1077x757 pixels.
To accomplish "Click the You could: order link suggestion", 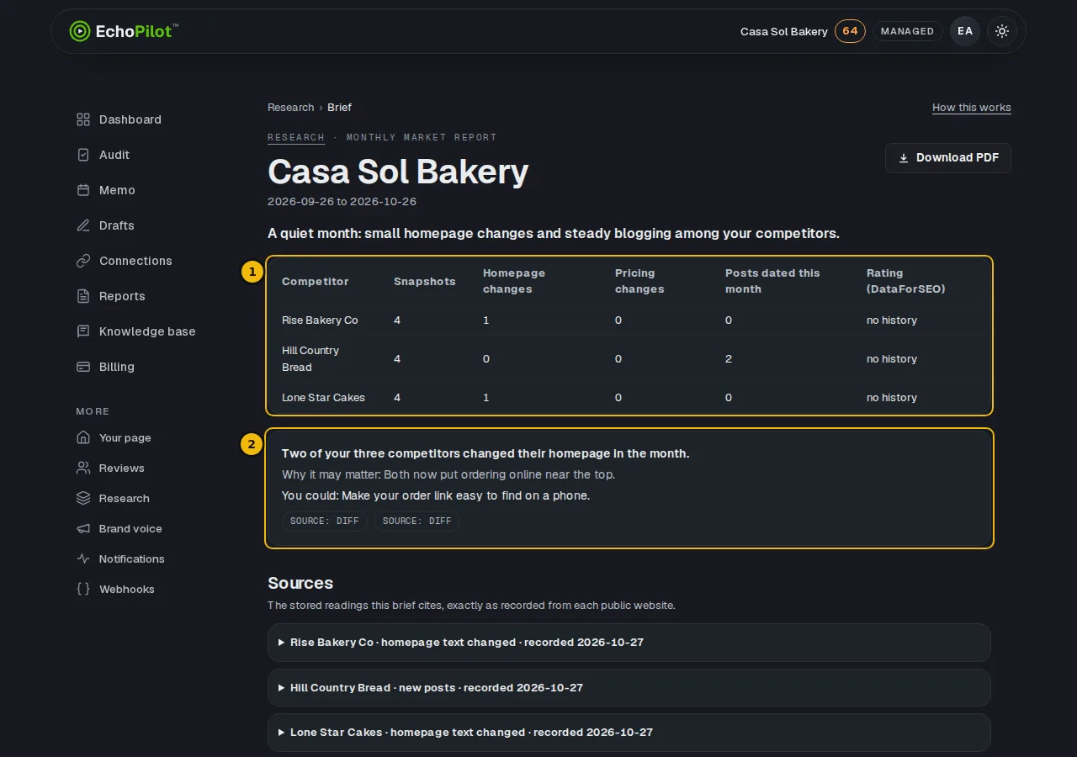I will (436, 495).
